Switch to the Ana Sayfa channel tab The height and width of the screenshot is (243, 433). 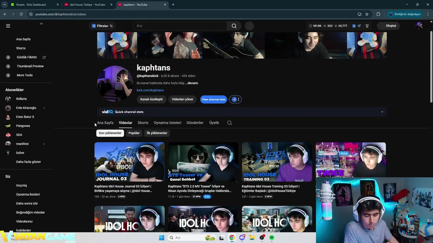point(105,123)
